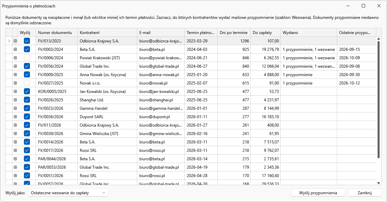Toggle Wyślij checkbox for Gmina Wieliczka (JST)
Viewport: 387px width, 202px height.
tap(27, 133)
